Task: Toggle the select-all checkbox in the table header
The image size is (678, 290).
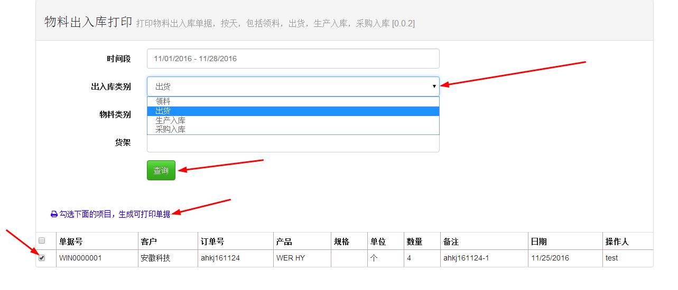Action: tap(42, 240)
